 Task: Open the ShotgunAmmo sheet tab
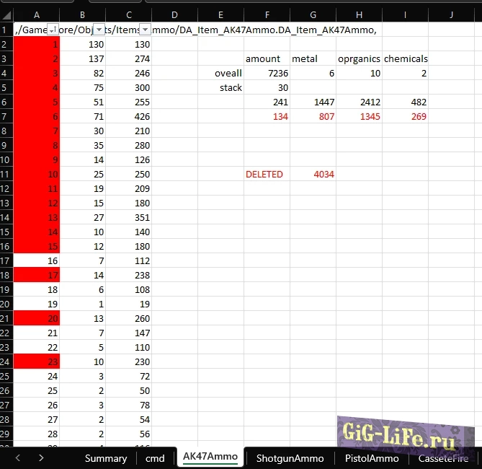click(x=290, y=458)
